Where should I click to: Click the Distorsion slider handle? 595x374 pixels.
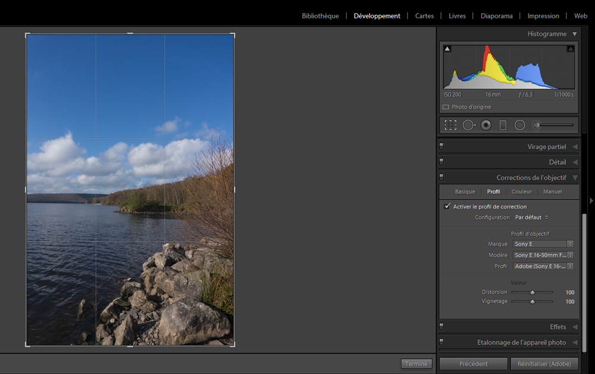[533, 292]
